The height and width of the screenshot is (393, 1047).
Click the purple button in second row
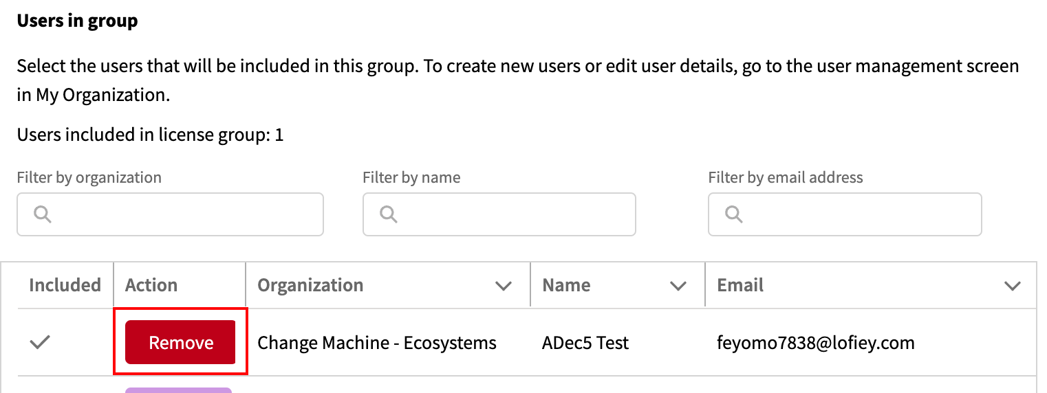pos(178,390)
